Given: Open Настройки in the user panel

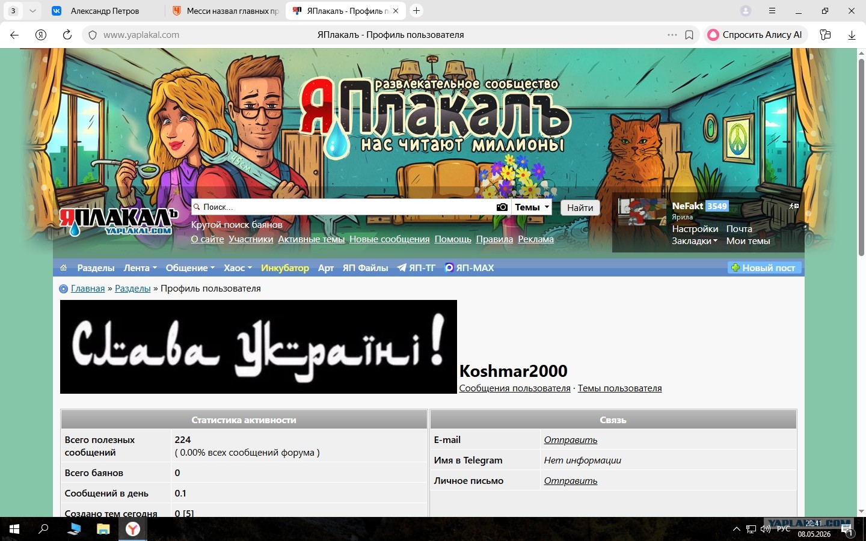Looking at the screenshot, I should [x=695, y=229].
